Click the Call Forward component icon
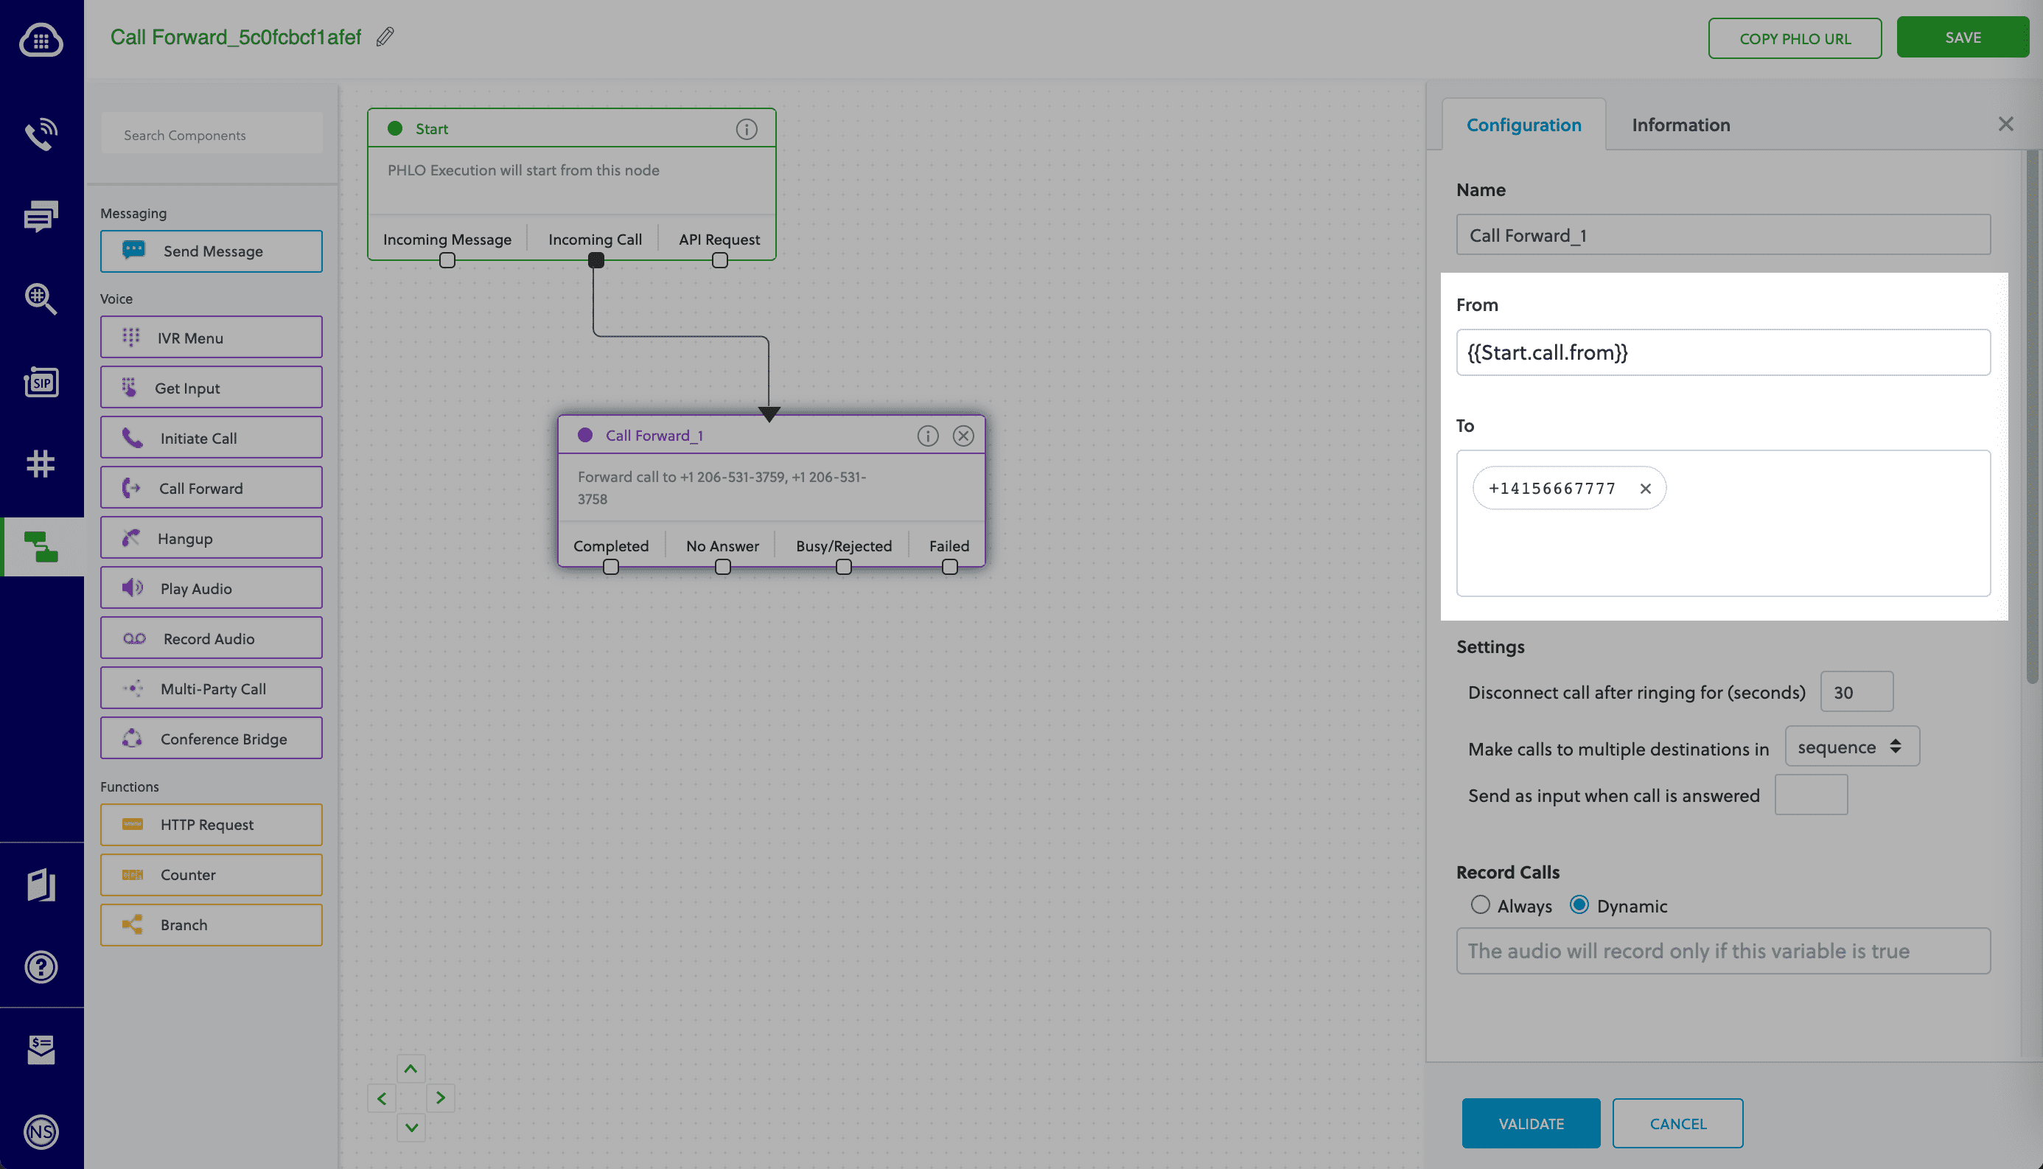This screenshot has height=1169, width=2043. 132,489
